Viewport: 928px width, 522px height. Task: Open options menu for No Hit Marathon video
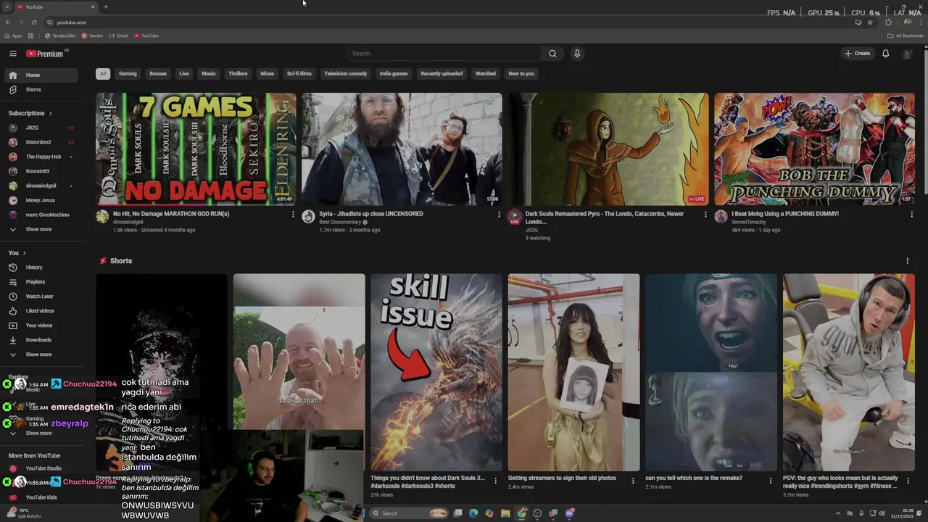click(x=293, y=215)
